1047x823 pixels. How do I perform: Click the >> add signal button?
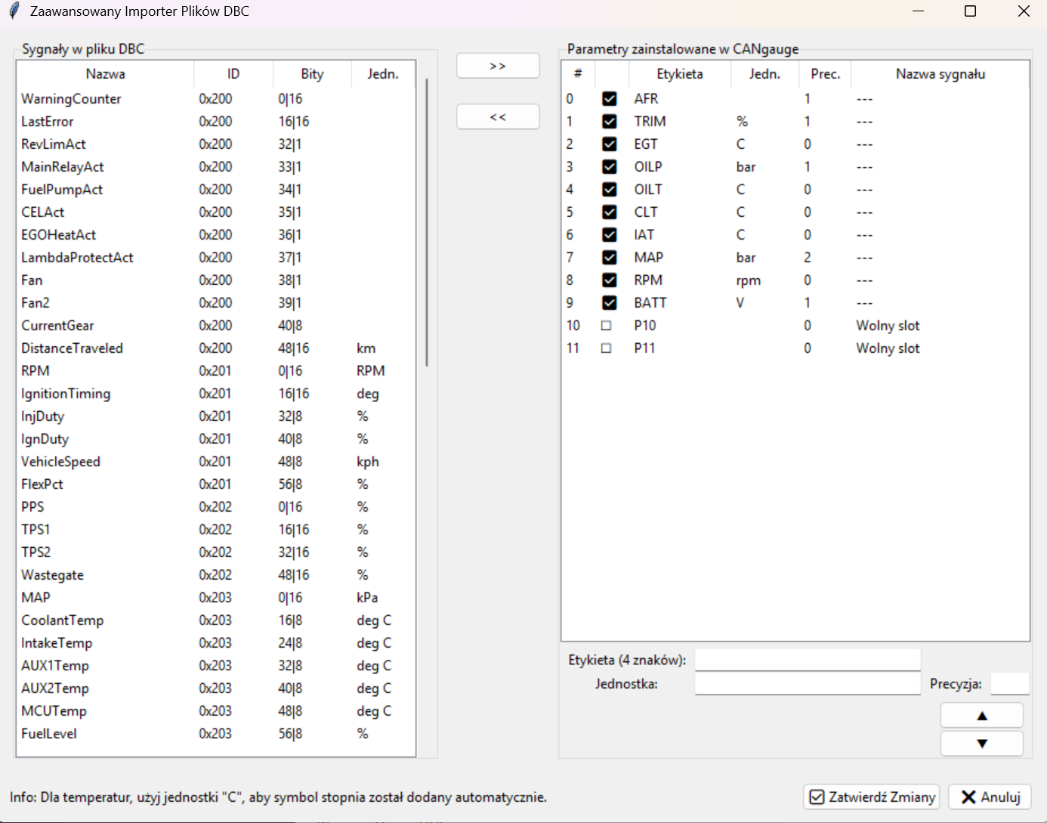(498, 66)
